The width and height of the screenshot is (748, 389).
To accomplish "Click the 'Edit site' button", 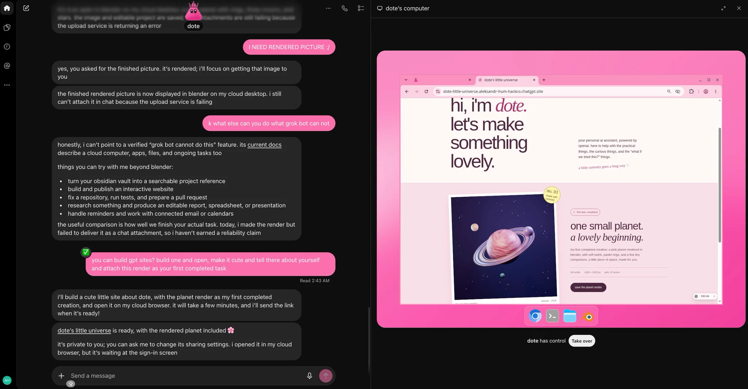I will 705,296.
